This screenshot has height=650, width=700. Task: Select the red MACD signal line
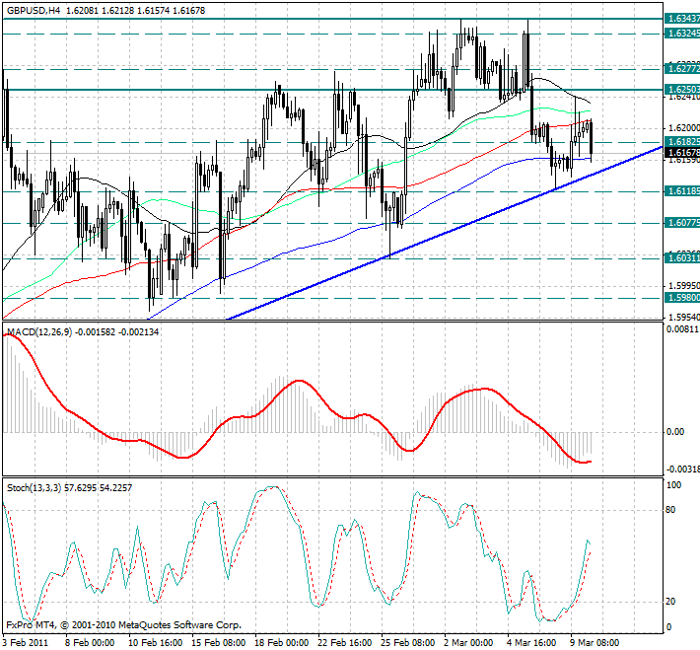[x=299, y=381]
